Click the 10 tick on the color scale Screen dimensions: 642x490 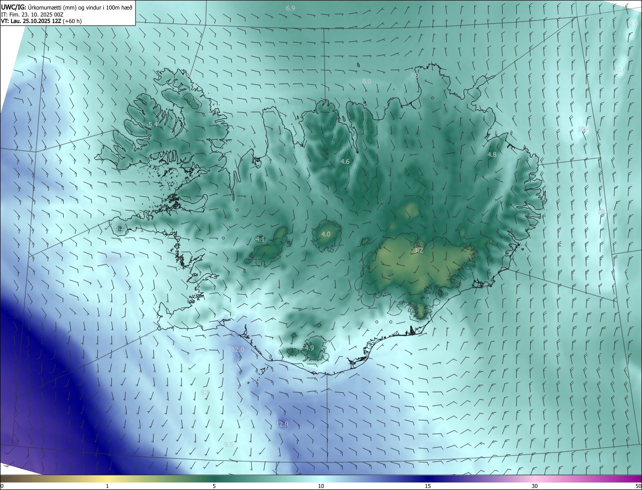(x=321, y=486)
